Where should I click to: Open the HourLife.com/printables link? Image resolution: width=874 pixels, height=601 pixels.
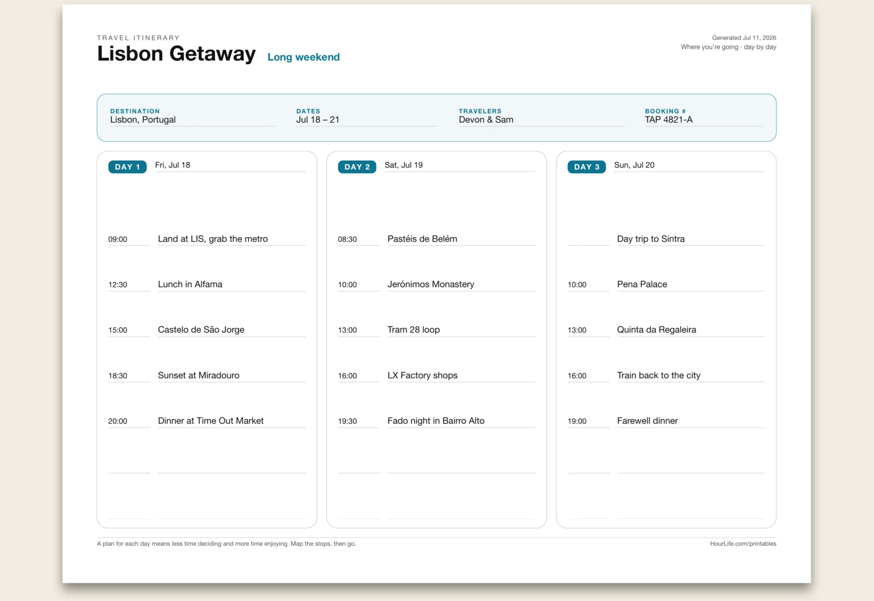[743, 544]
